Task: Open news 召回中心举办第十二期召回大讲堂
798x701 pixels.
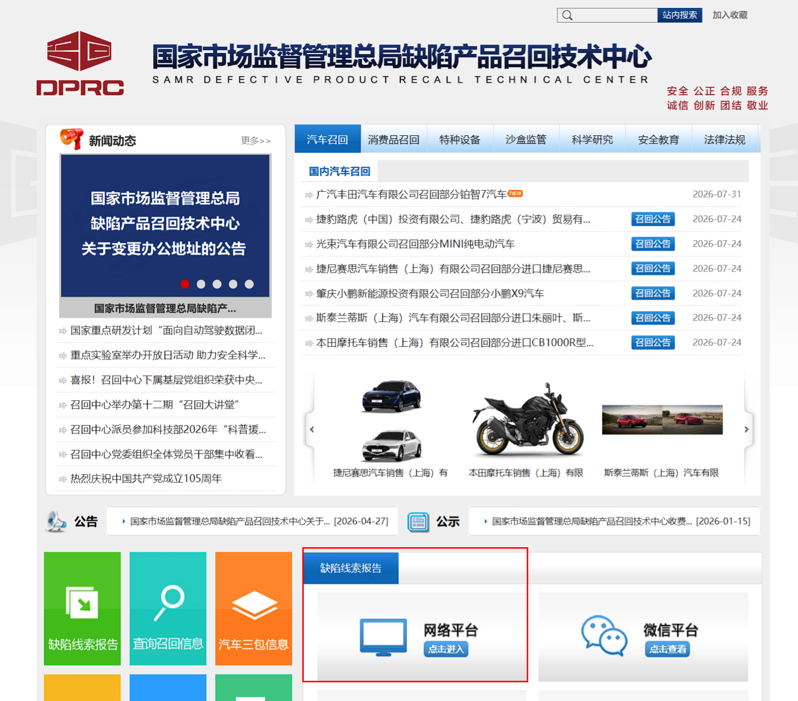Action: (155, 405)
